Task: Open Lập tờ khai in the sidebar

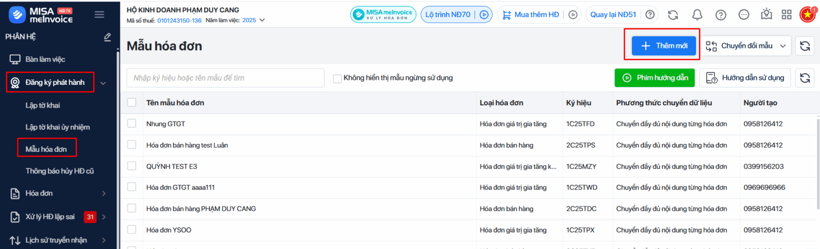Action: click(43, 105)
